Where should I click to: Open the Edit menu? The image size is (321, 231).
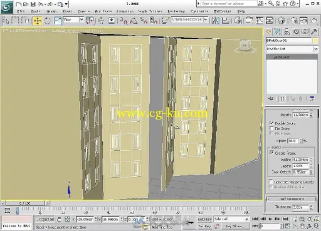21,11
